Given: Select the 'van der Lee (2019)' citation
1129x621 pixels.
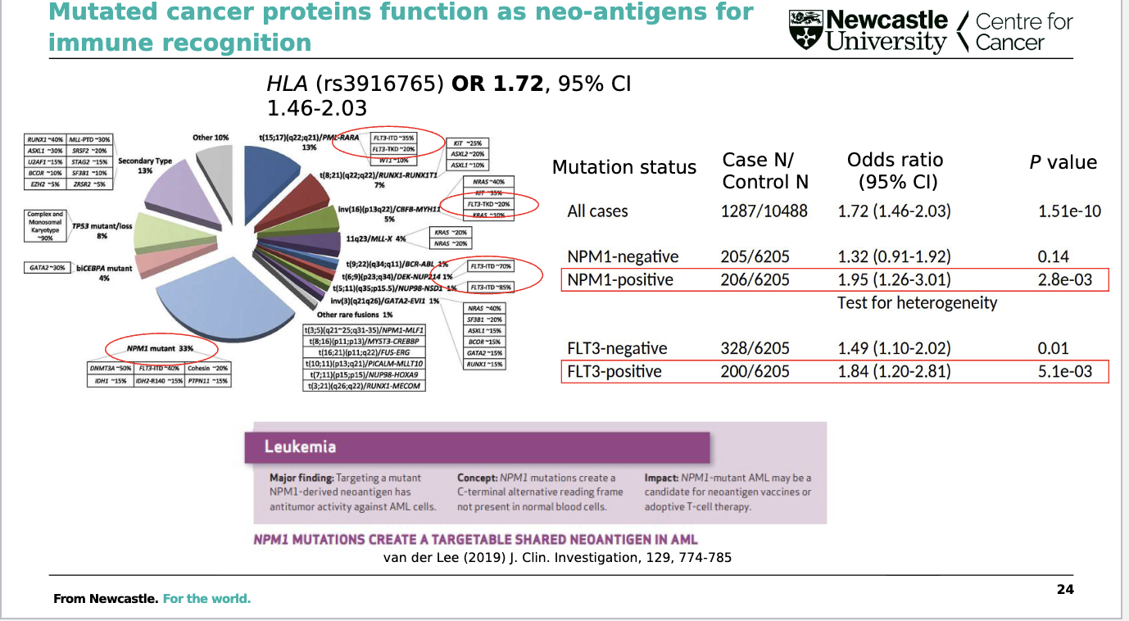Looking at the screenshot, I should pos(557,558).
